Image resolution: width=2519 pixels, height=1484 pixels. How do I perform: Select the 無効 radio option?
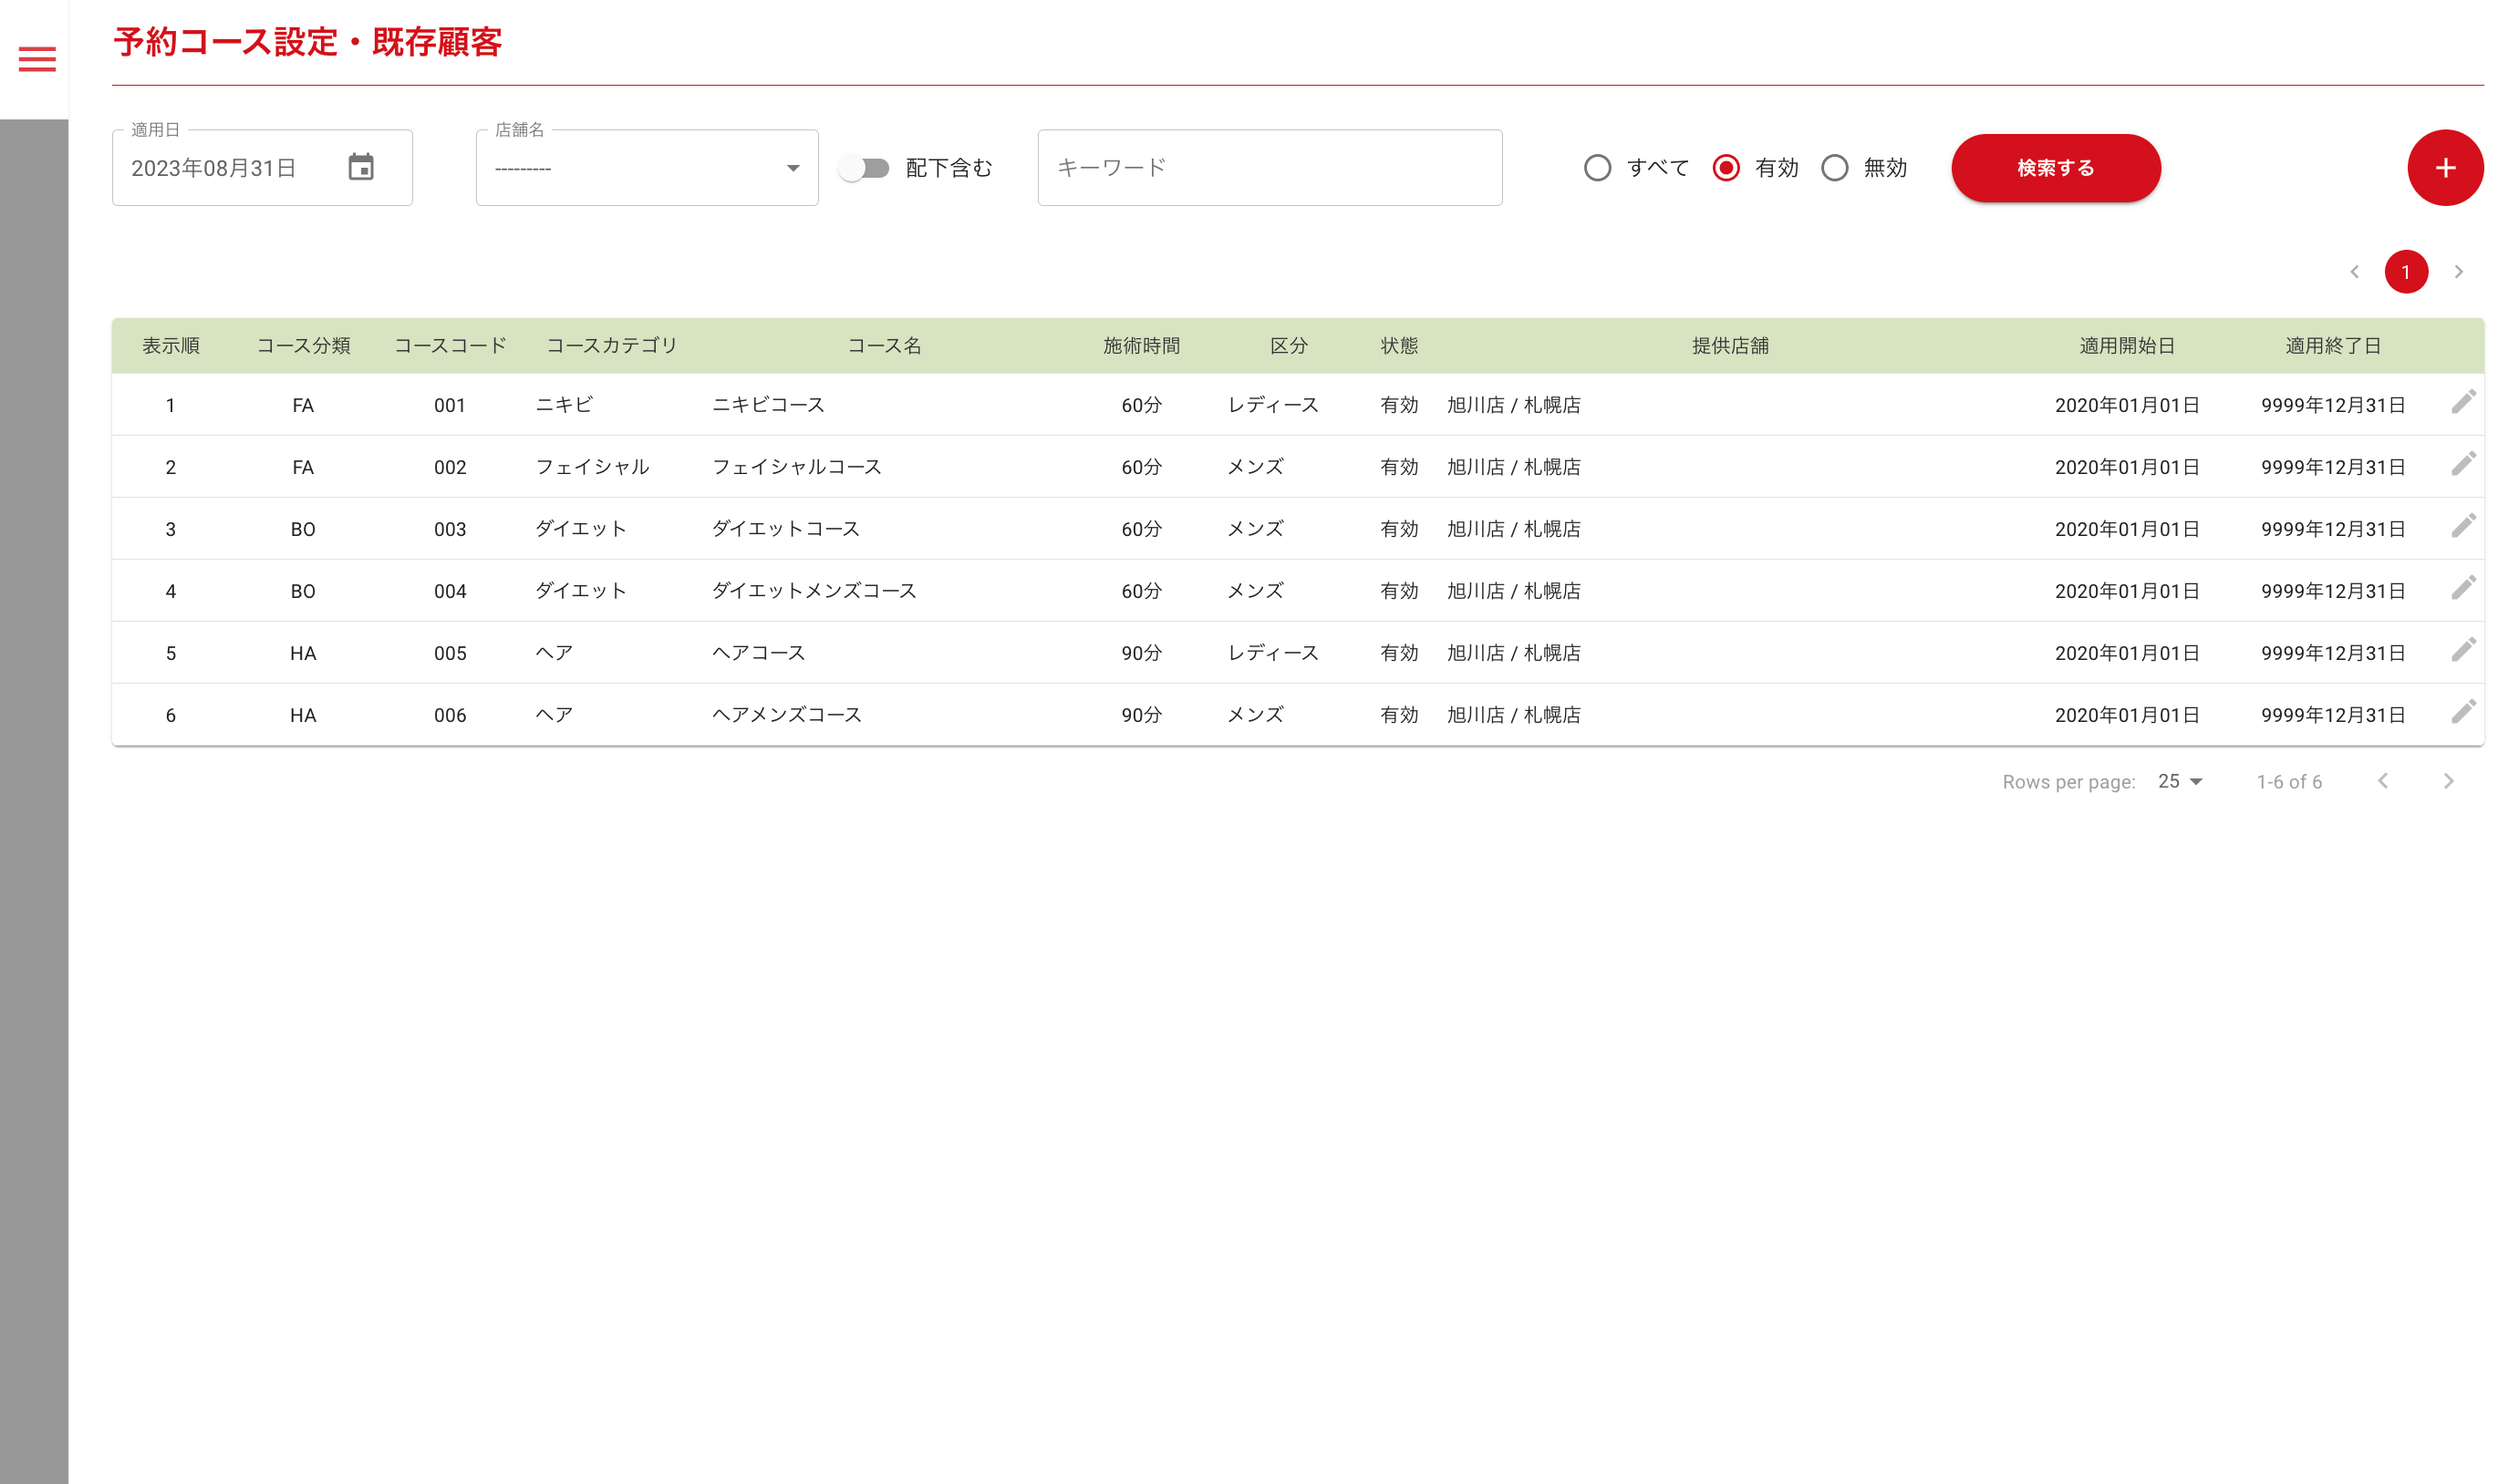tap(1834, 168)
